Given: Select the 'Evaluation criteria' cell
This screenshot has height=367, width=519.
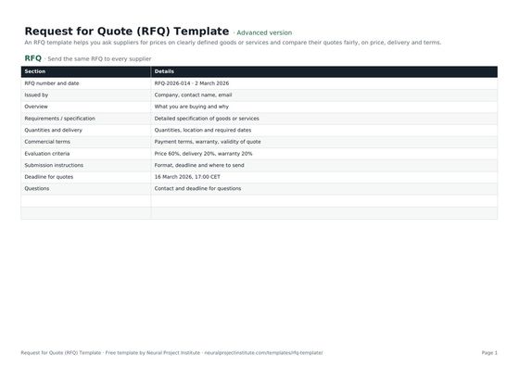Looking at the screenshot, I should click(85, 154).
